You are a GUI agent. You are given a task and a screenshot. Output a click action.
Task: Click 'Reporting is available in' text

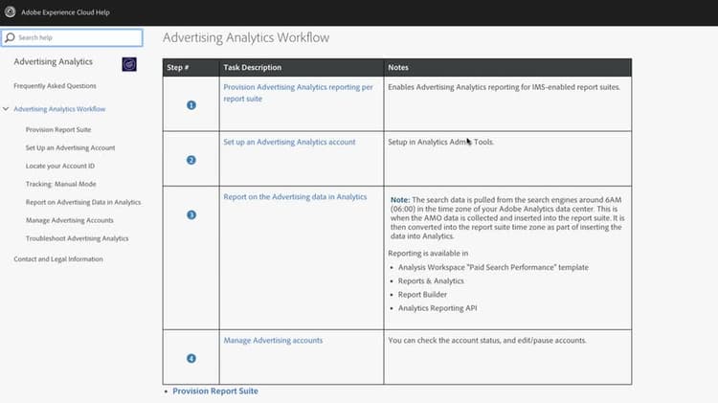[x=428, y=254]
